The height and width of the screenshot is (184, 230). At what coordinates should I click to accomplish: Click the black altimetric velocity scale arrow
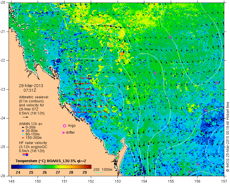(25, 117)
